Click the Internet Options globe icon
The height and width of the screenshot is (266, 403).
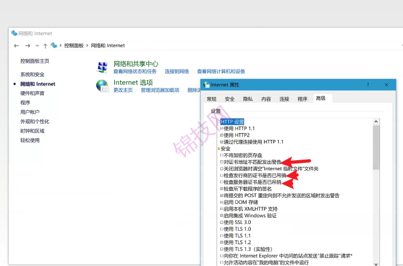pyautogui.click(x=102, y=86)
